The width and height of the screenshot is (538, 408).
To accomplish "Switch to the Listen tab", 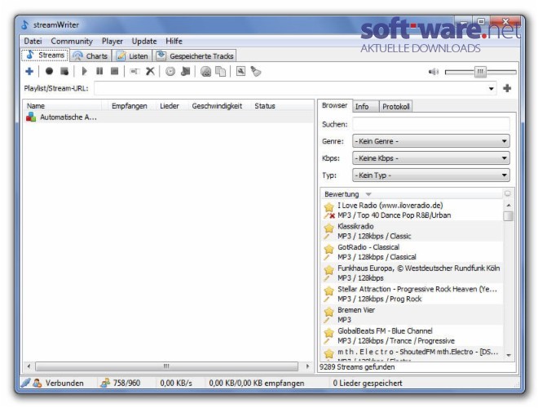I will click(x=132, y=56).
